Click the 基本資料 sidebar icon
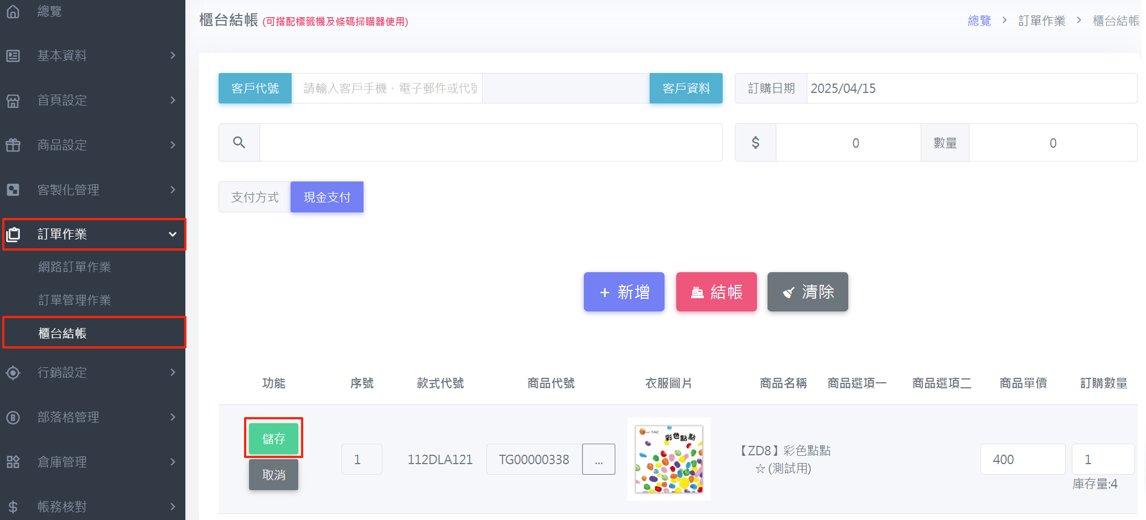Image resolution: width=1146 pixels, height=520 pixels. [13, 56]
